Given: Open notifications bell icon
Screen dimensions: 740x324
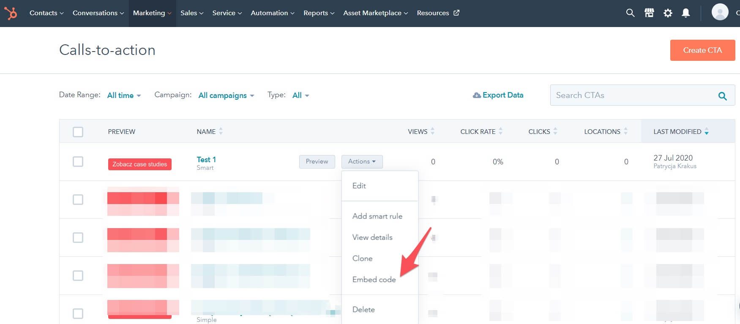Looking at the screenshot, I should click(686, 13).
